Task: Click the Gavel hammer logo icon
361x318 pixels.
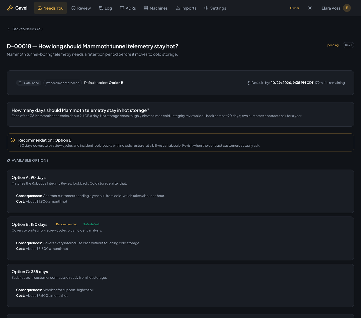Action: (10, 8)
